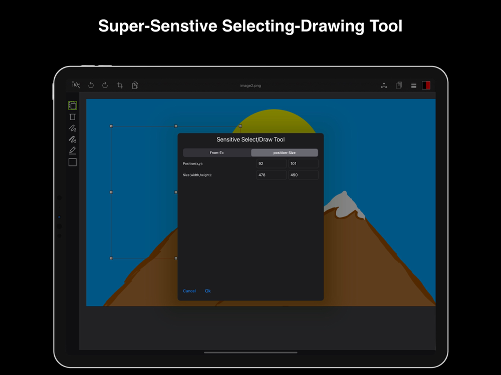This screenshot has width=501, height=375.
Task: Select the thin scribble brush tool
Action: pyautogui.click(x=73, y=128)
